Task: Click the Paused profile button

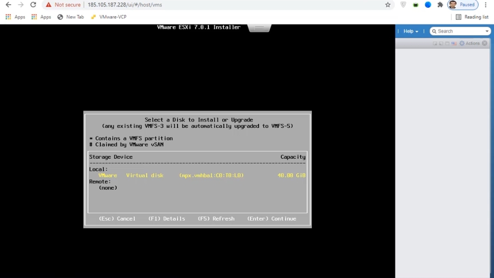Action: point(463,5)
